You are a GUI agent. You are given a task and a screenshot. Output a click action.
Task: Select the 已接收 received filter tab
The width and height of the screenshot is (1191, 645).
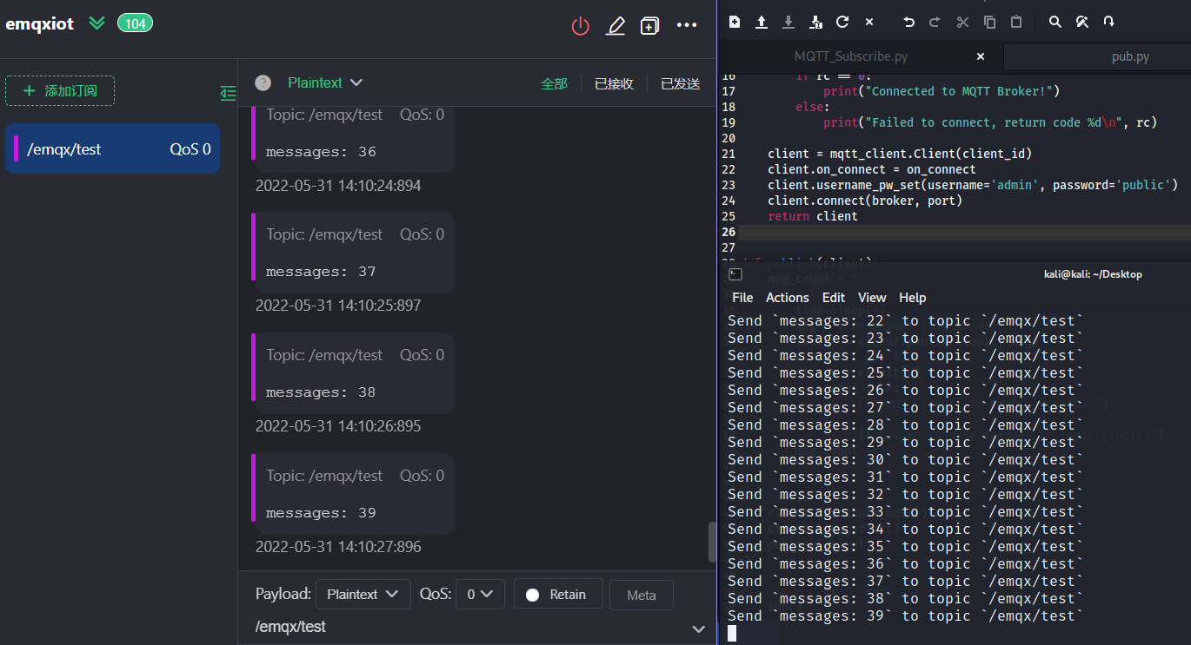(x=614, y=83)
